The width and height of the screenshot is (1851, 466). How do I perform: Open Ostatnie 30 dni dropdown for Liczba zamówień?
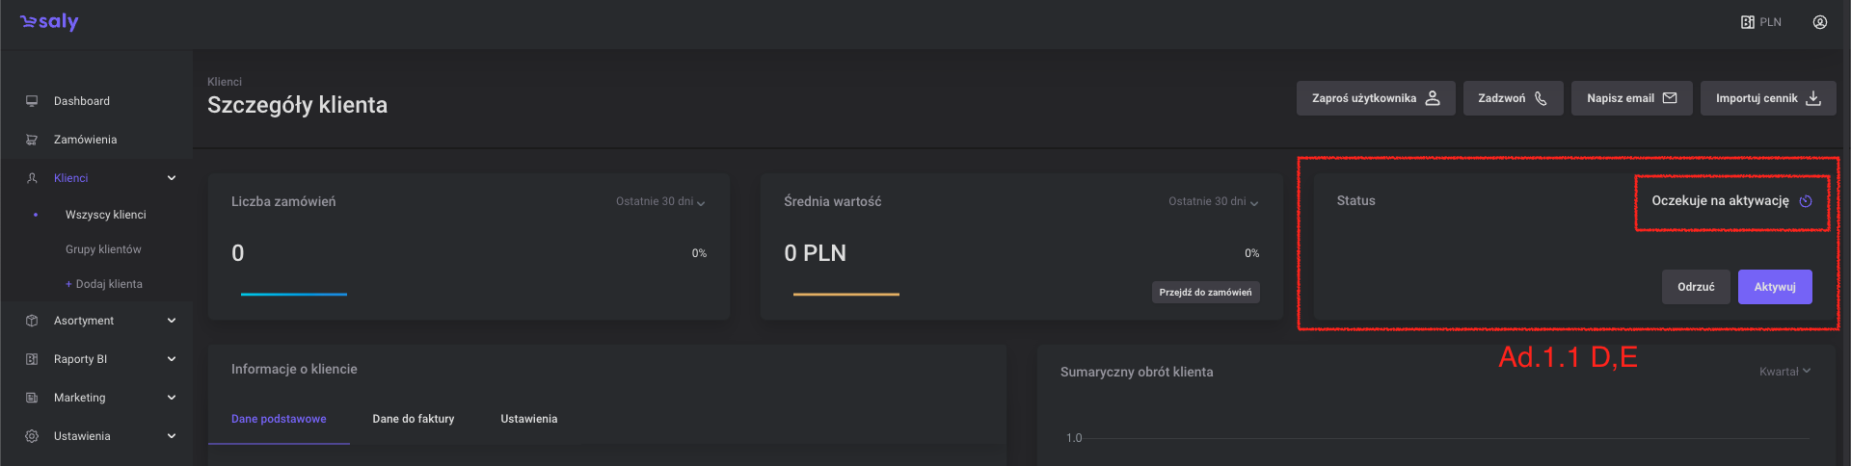click(660, 202)
